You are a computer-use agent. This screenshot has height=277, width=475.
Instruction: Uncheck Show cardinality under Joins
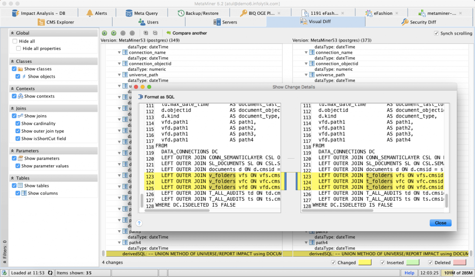[17, 123]
